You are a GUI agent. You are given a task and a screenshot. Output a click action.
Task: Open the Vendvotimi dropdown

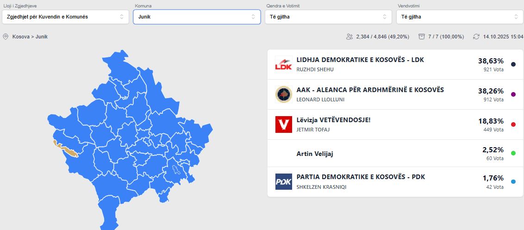460,17
